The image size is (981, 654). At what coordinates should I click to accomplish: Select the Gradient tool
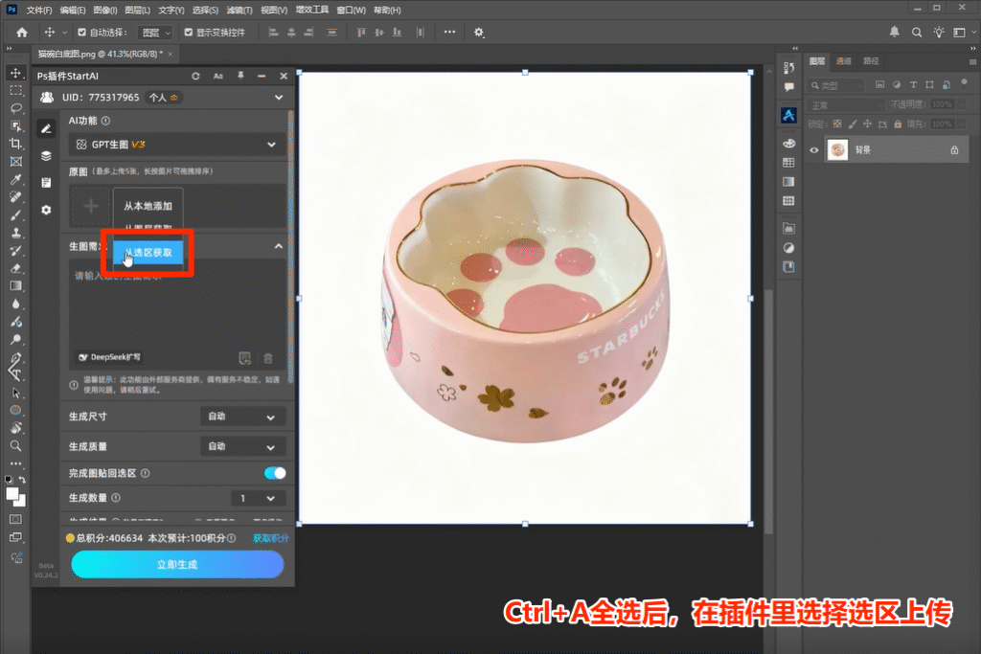15,285
